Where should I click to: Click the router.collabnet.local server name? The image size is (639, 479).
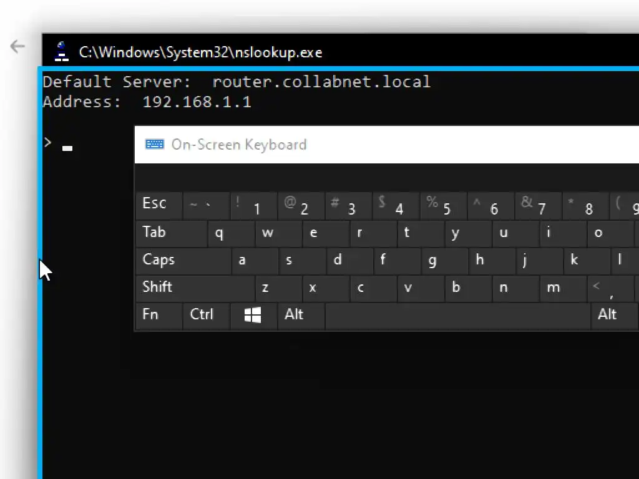click(321, 82)
